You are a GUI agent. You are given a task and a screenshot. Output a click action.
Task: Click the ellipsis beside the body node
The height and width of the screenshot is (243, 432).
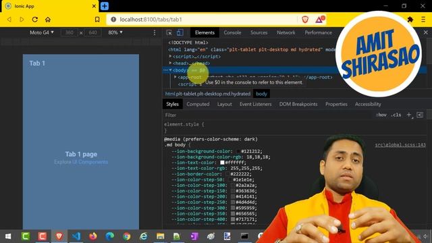click(165, 70)
